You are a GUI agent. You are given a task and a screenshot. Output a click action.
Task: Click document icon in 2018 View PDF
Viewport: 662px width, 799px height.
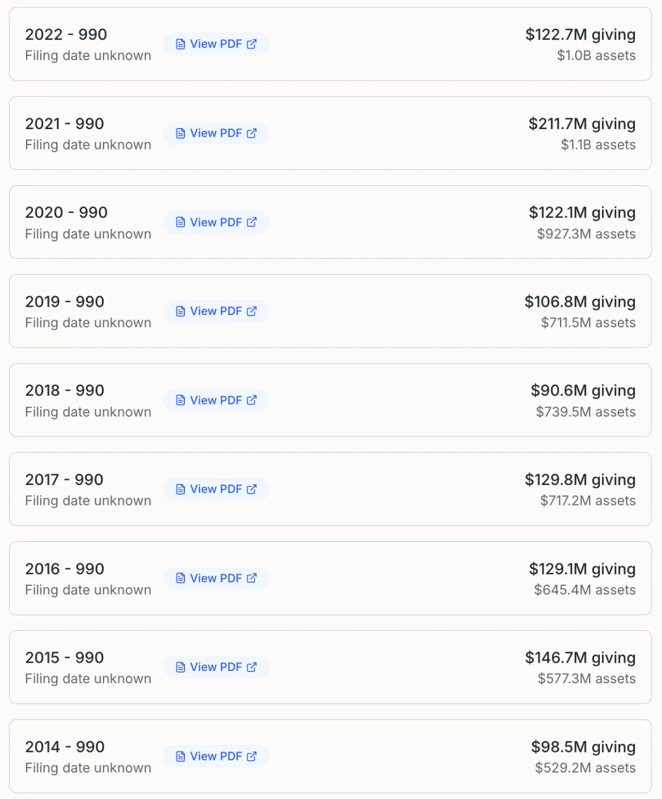(180, 400)
